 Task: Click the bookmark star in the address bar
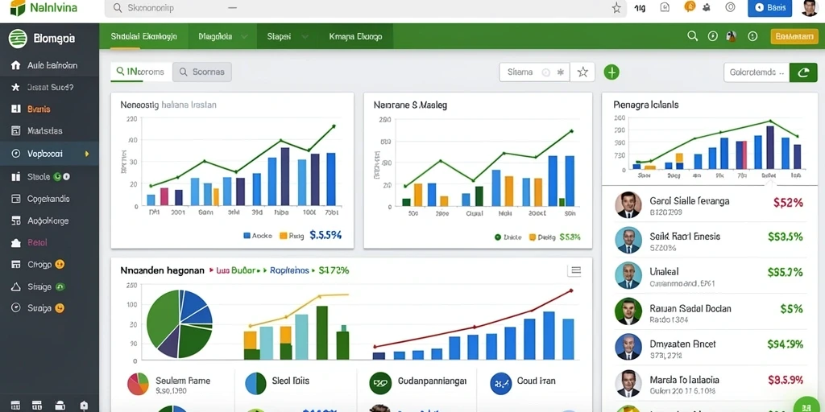[x=616, y=8]
